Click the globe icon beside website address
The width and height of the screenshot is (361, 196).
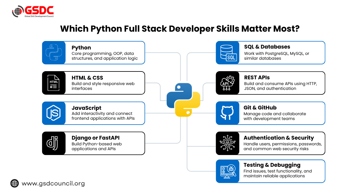(15, 183)
